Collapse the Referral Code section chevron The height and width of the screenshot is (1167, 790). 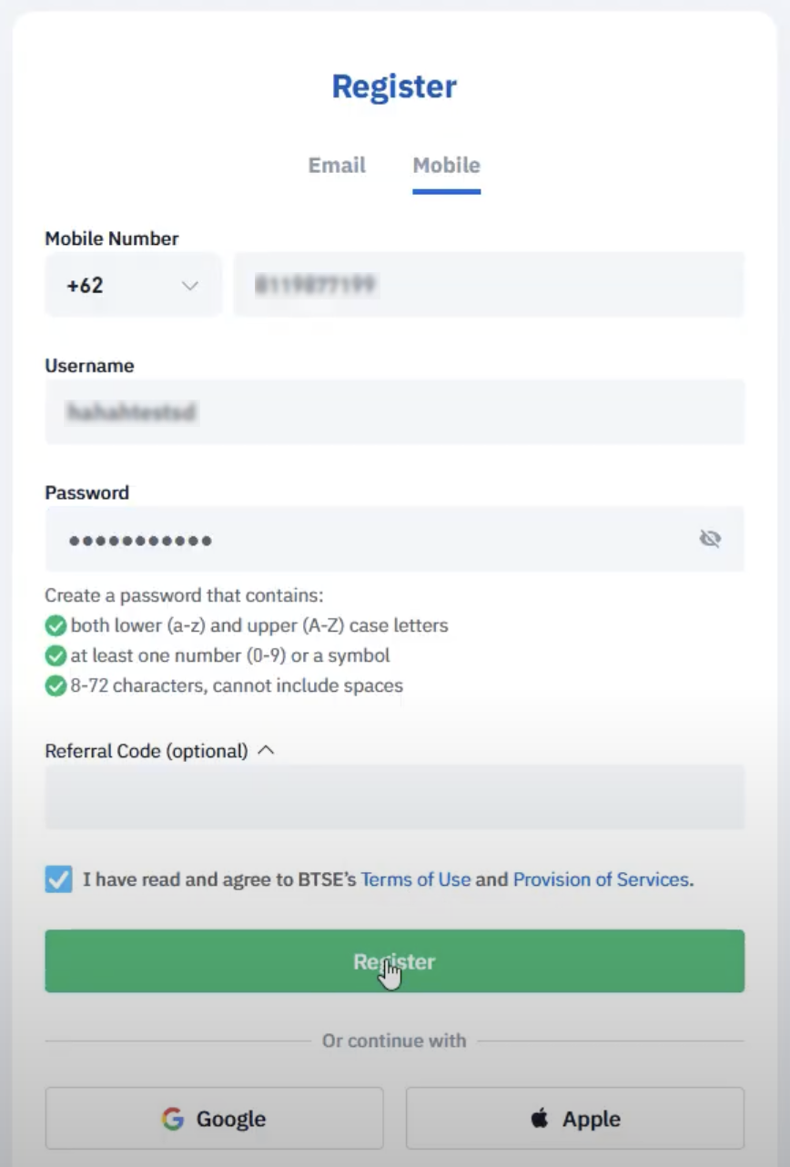pyautogui.click(x=266, y=751)
